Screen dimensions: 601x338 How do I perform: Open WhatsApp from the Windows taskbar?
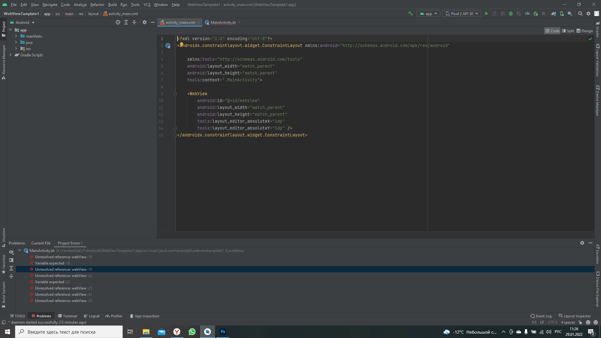coord(192,332)
